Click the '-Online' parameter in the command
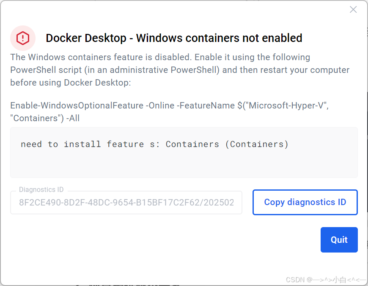368x286 pixels. (160, 106)
